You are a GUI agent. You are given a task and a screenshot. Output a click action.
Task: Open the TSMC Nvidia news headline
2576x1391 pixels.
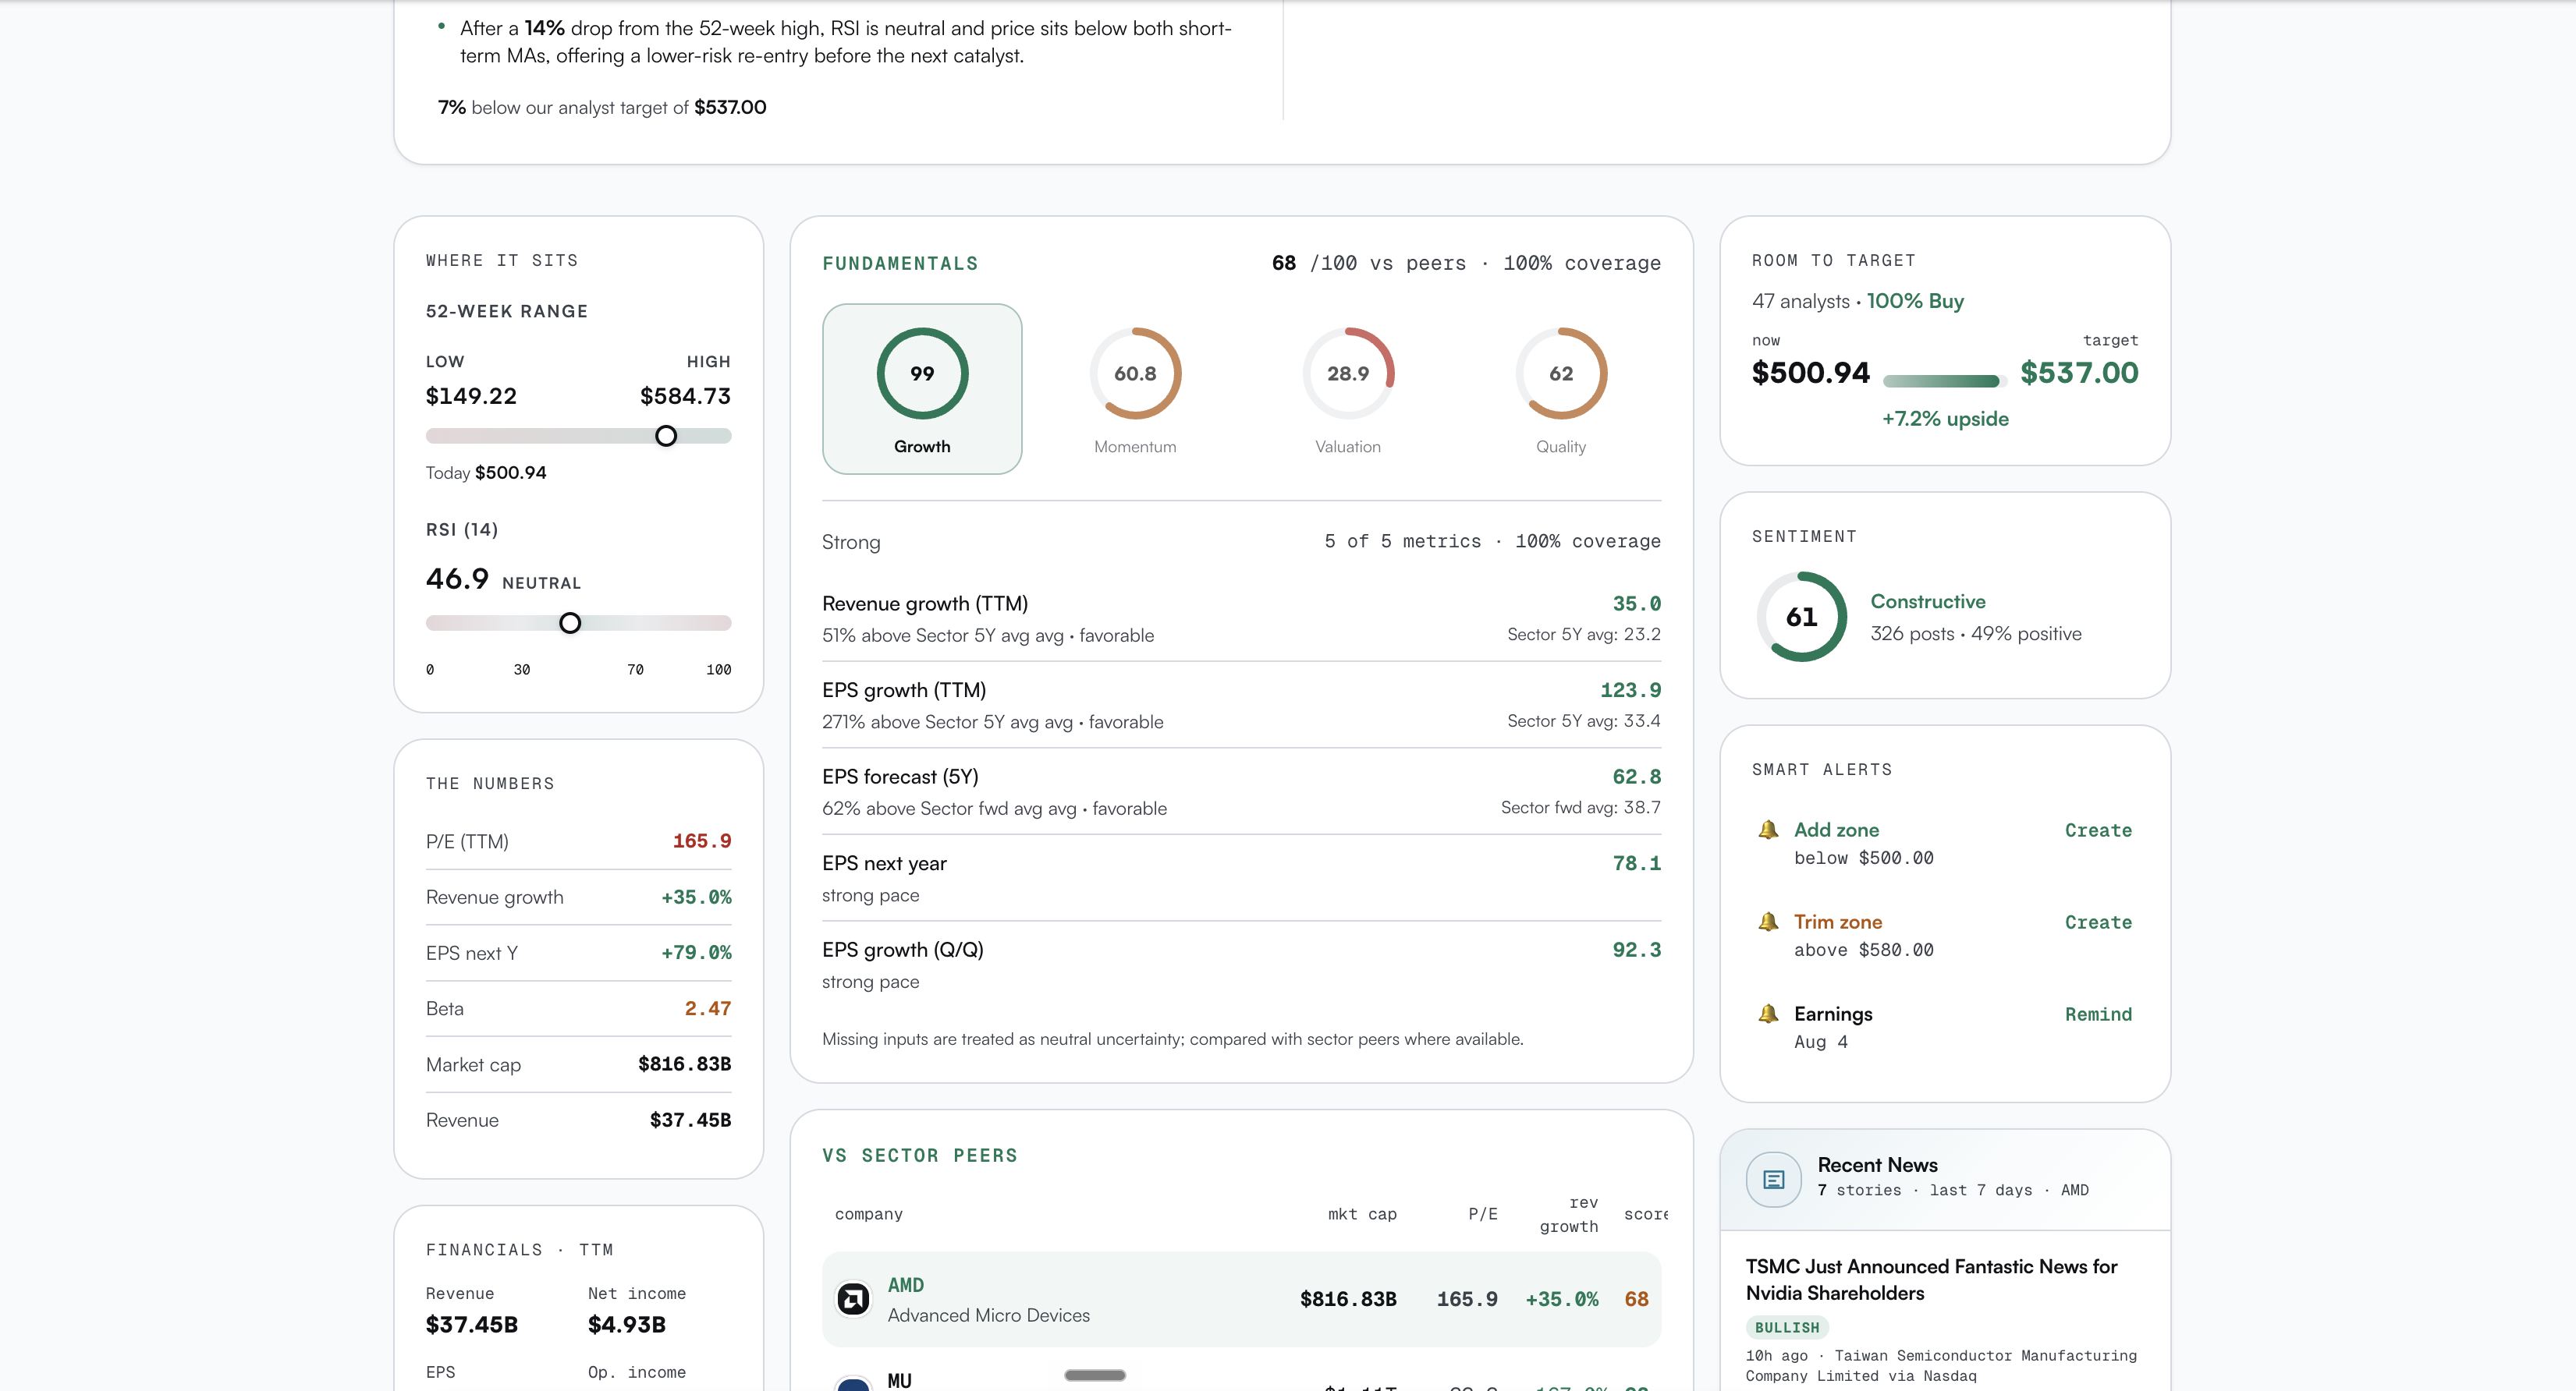point(1931,1279)
